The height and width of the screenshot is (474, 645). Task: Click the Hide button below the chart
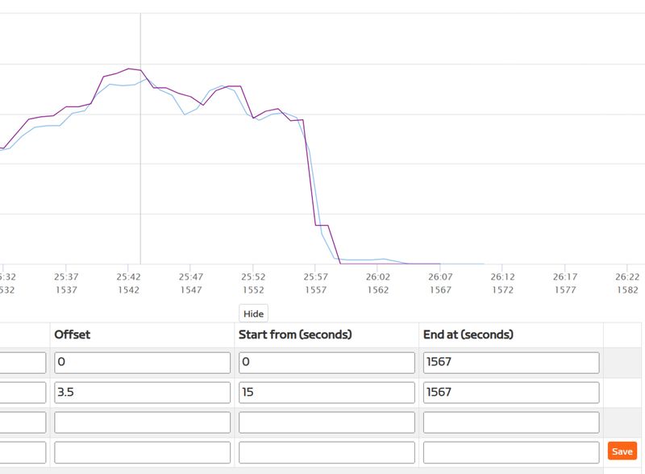point(253,314)
